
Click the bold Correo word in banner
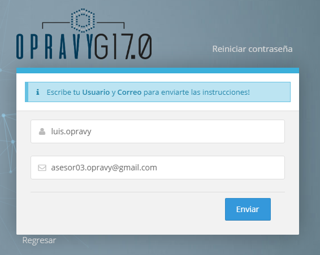coord(129,93)
